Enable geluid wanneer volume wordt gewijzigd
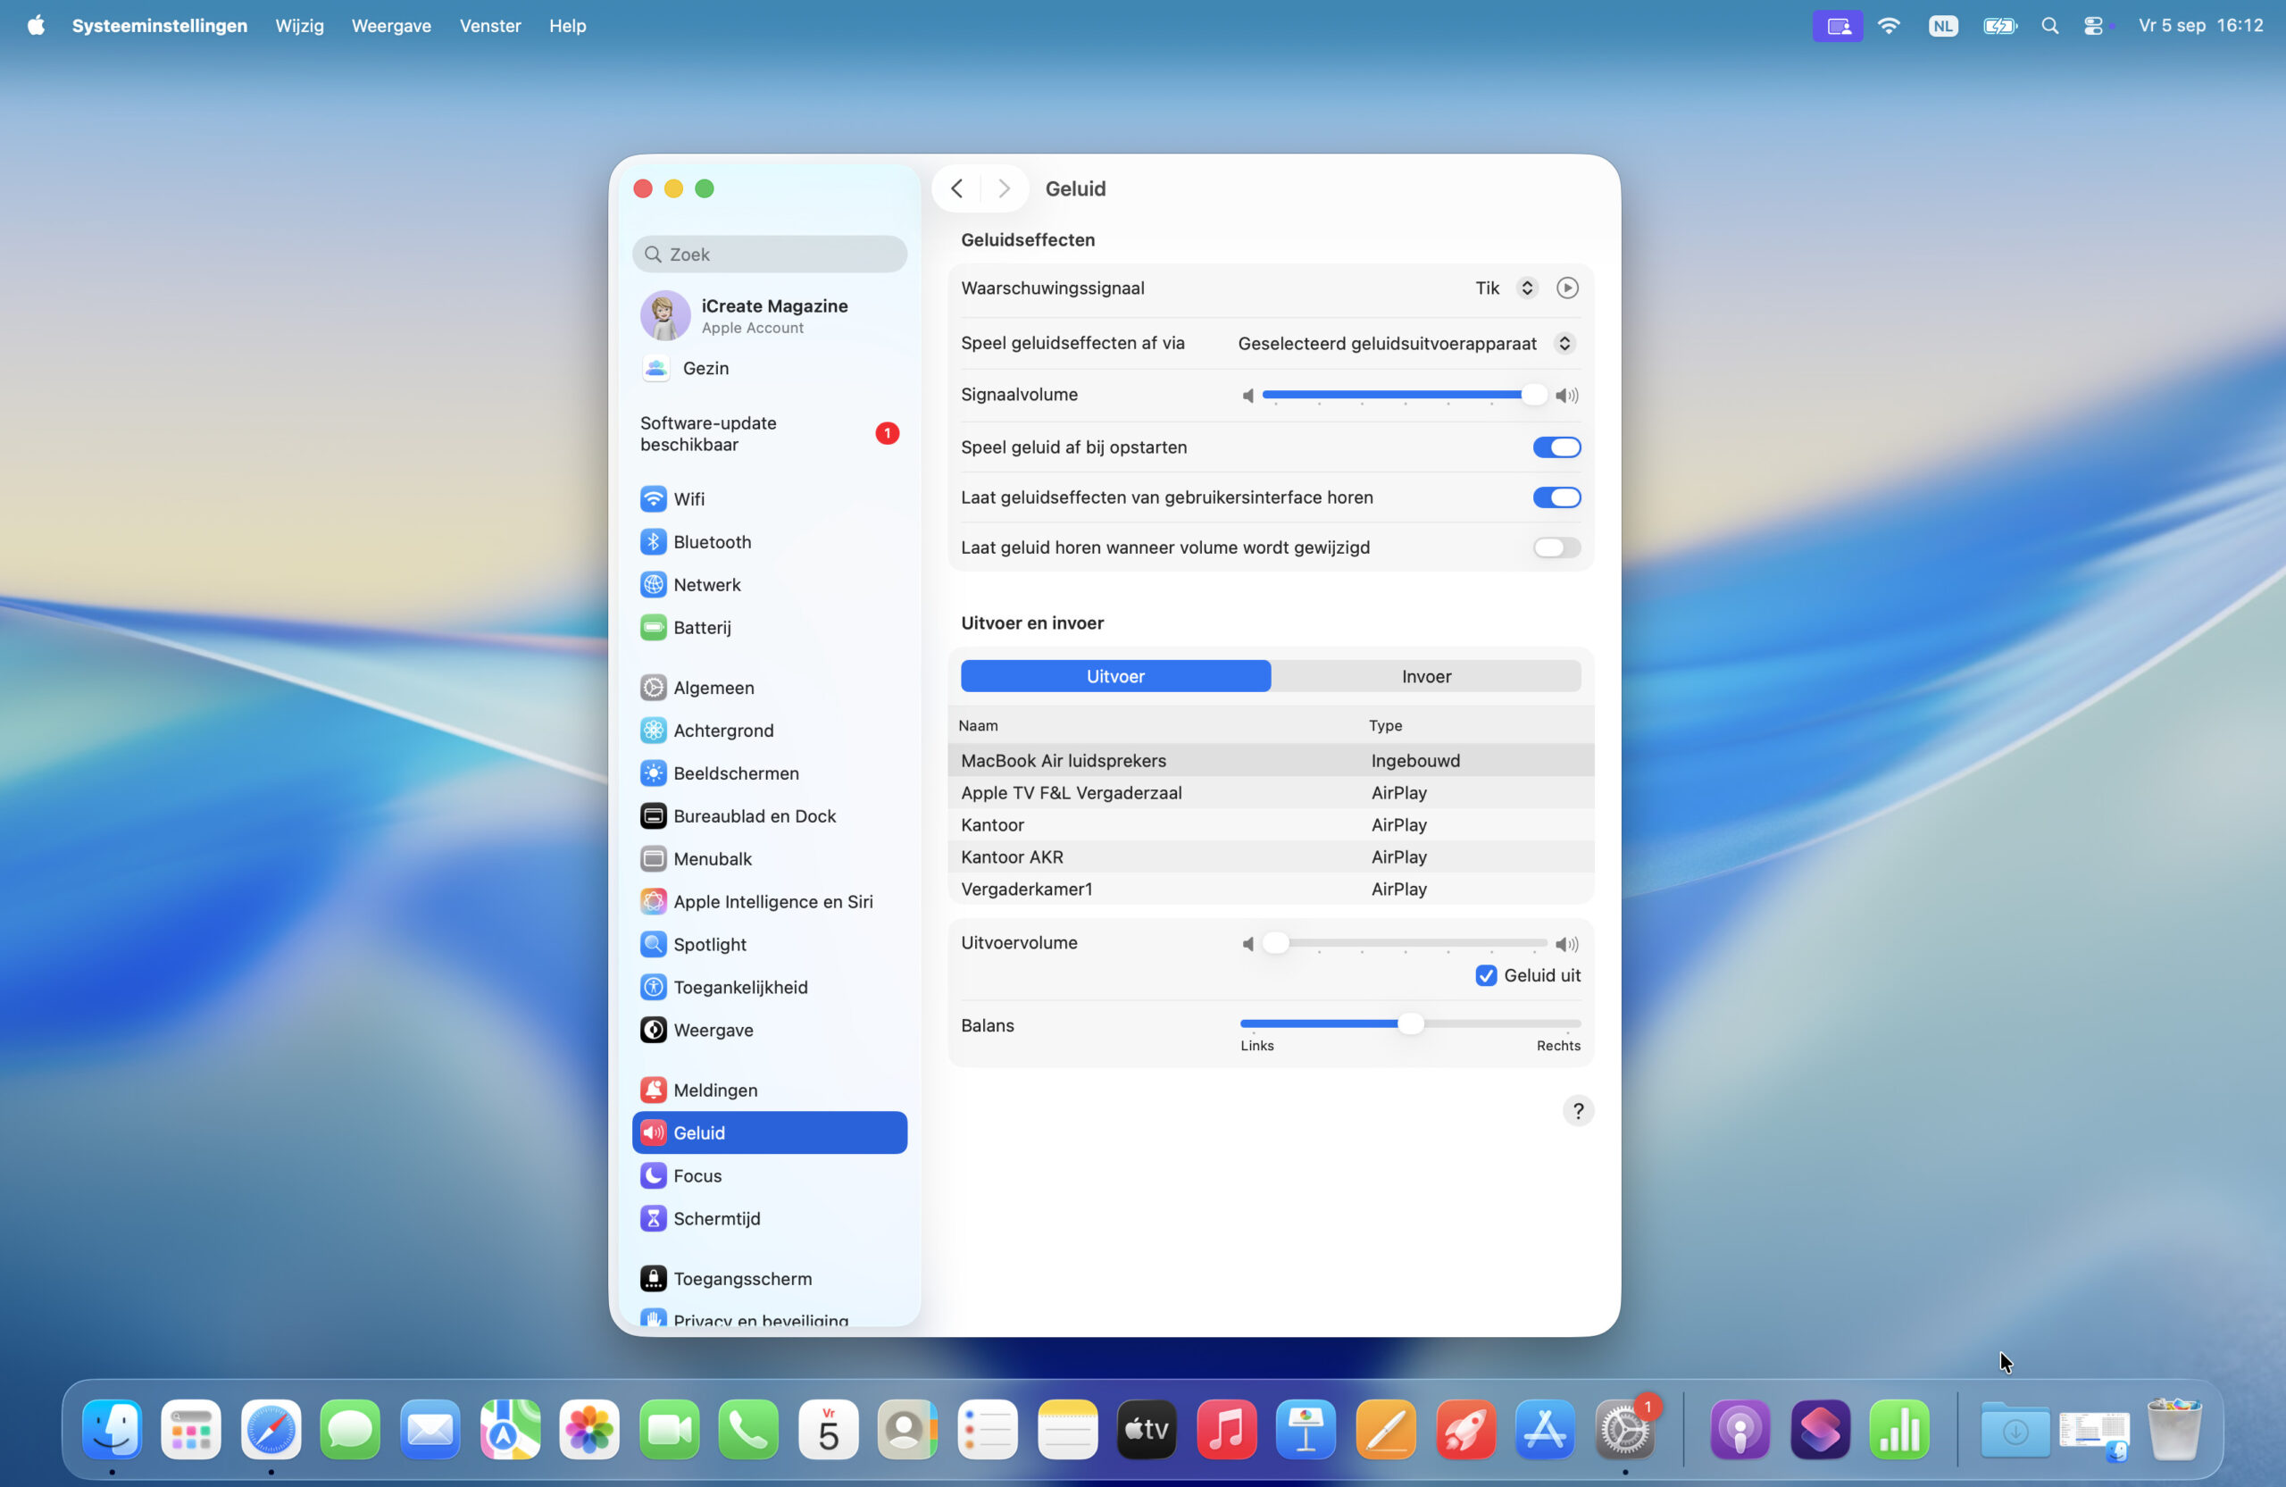Image resolution: width=2286 pixels, height=1487 pixels. coord(1556,547)
